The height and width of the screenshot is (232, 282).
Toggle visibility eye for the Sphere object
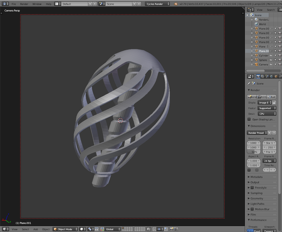(271, 60)
